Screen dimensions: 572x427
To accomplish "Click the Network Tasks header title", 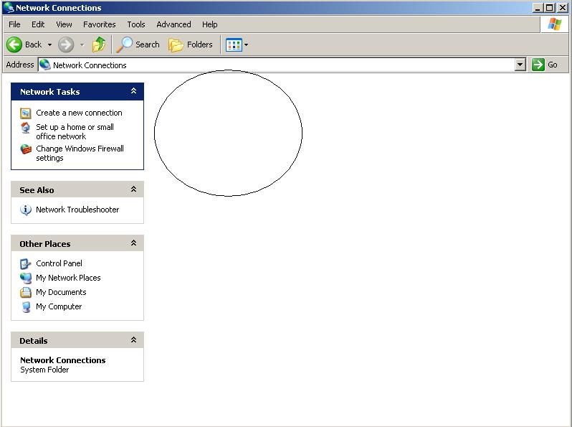I will [50, 92].
